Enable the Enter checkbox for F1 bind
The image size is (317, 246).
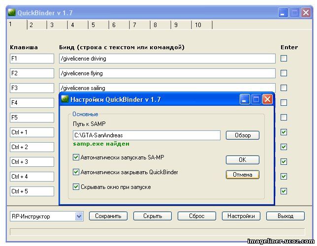coord(284,59)
